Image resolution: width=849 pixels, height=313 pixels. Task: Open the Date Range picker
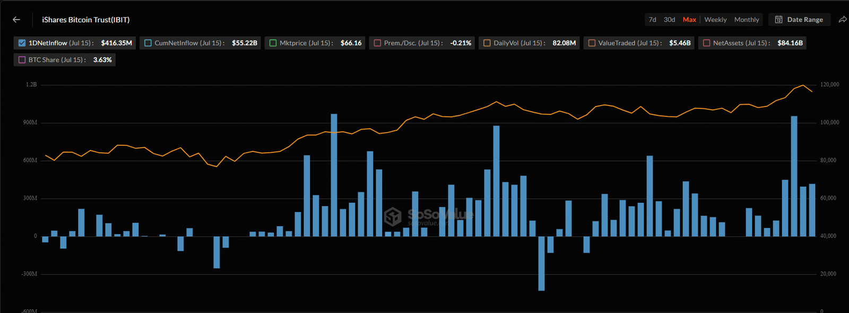799,20
